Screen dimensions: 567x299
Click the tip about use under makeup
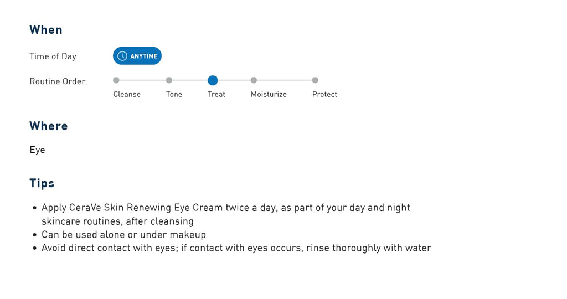point(123,235)
